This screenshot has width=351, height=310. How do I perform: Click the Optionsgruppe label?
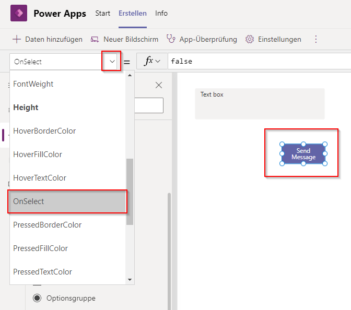tap(71, 298)
